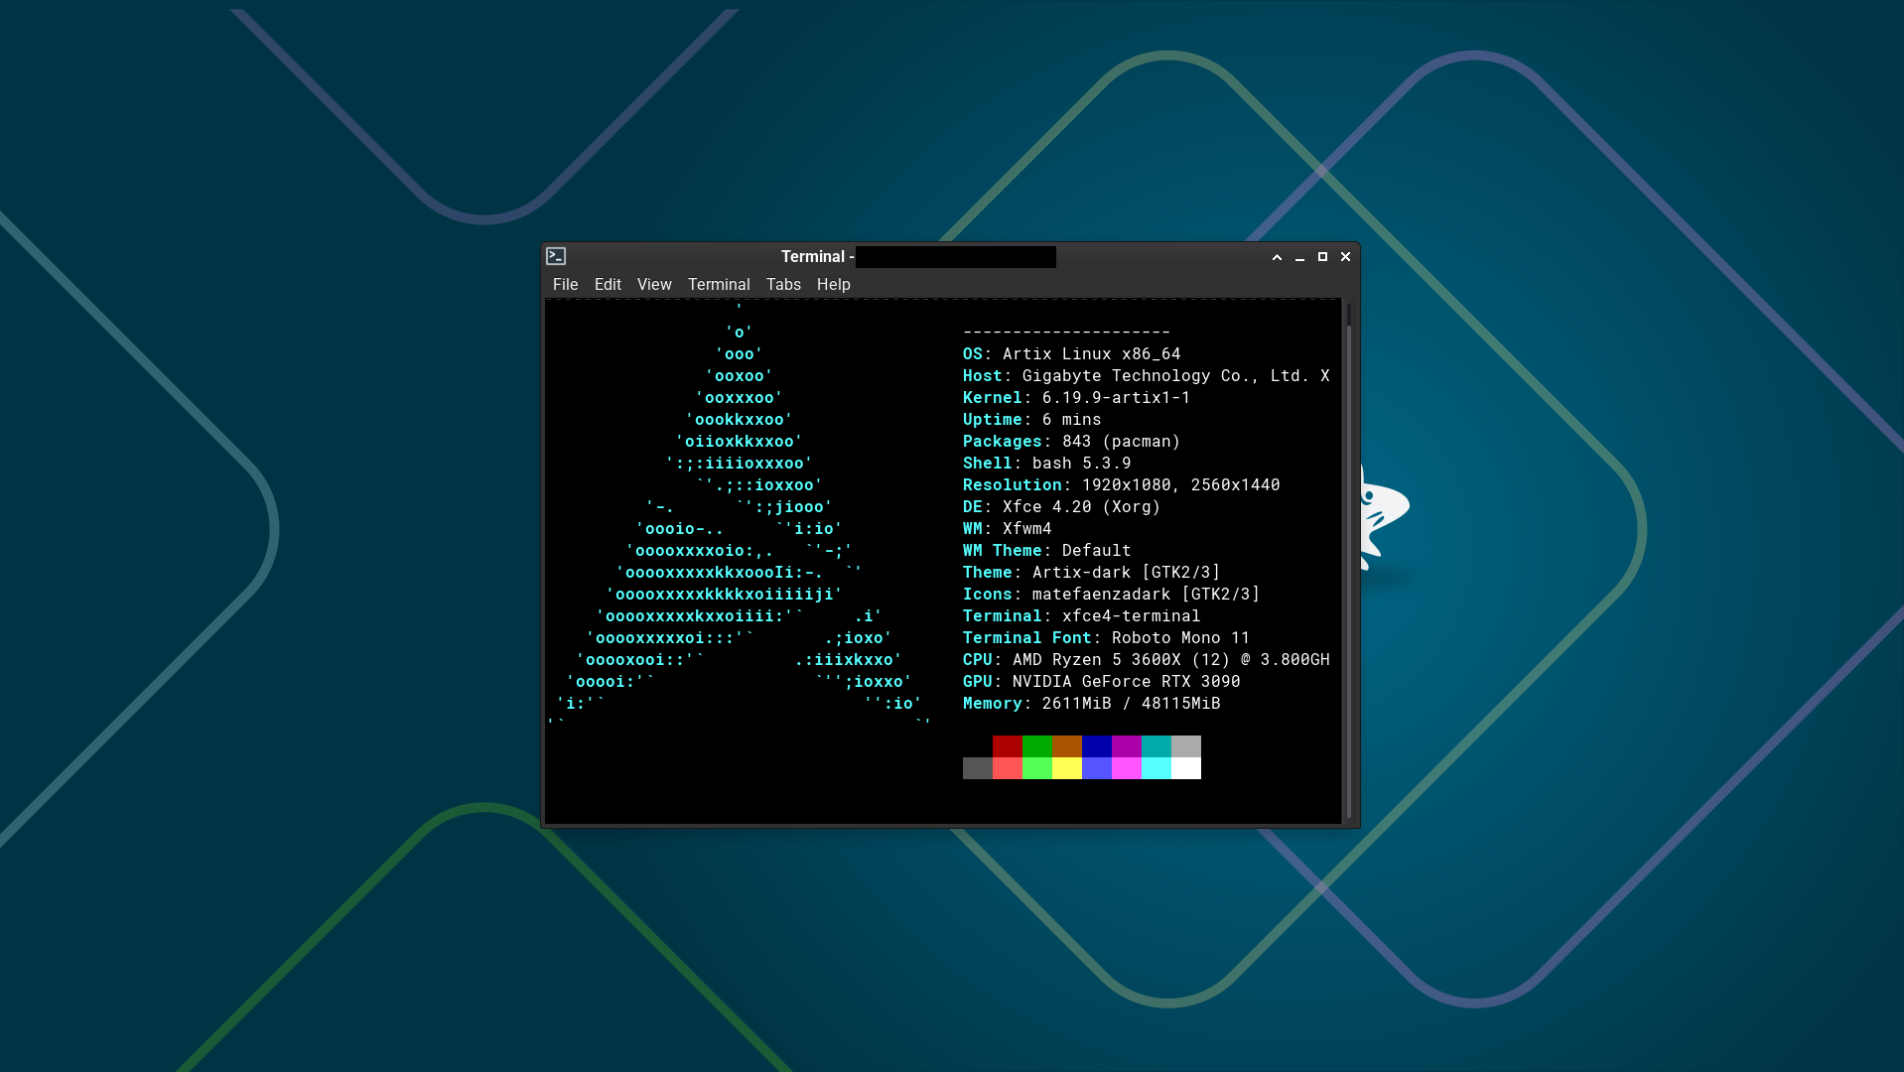Click the dark blue color block
1904x1072 pixels.
click(1097, 746)
